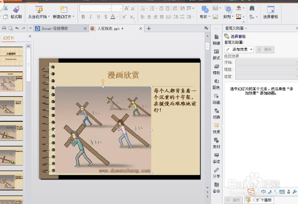Image resolution: width=298 pixels, height=204 pixels.
Task: Click the Undo arrow
Action: pos(17,28)
